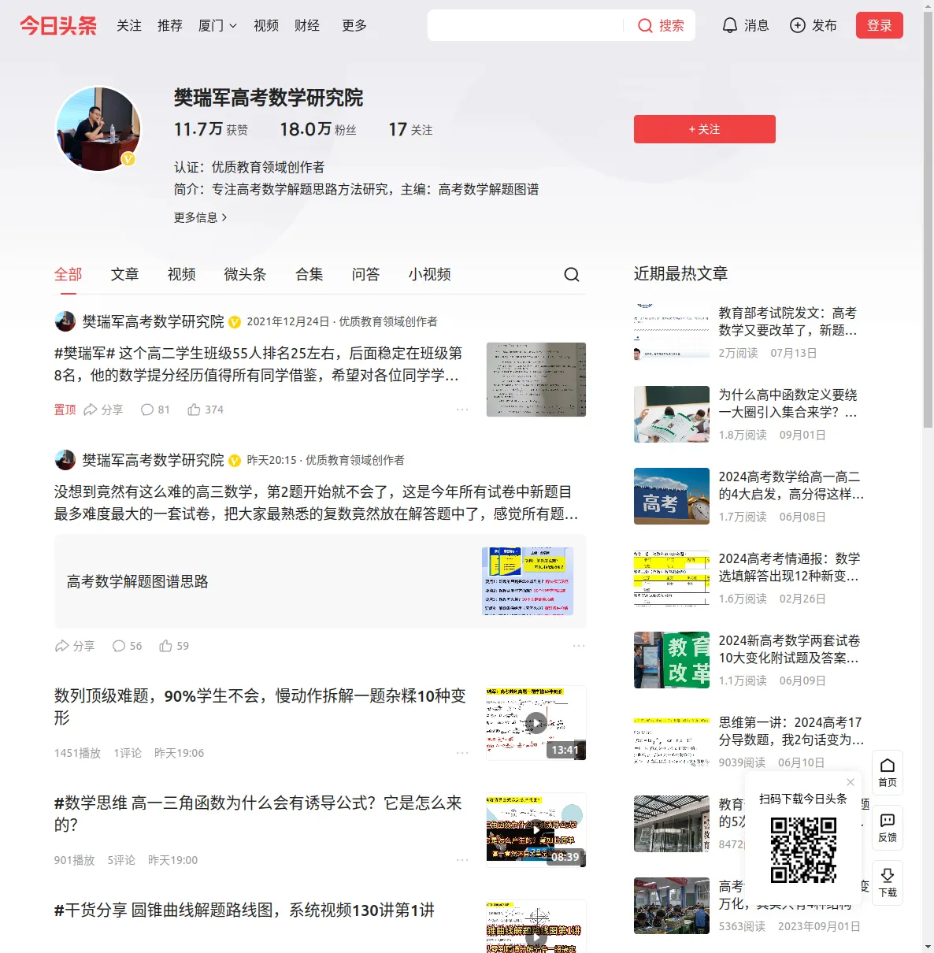Open more options for 数列顶级难题 video

(462, 753)
